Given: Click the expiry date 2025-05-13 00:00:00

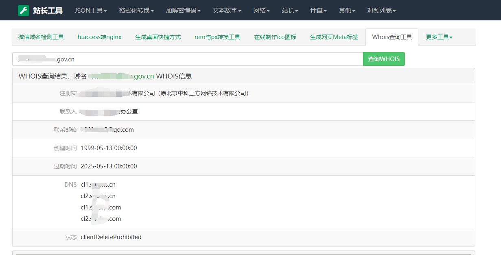Looking at the screenshot, I should [109, 166].
